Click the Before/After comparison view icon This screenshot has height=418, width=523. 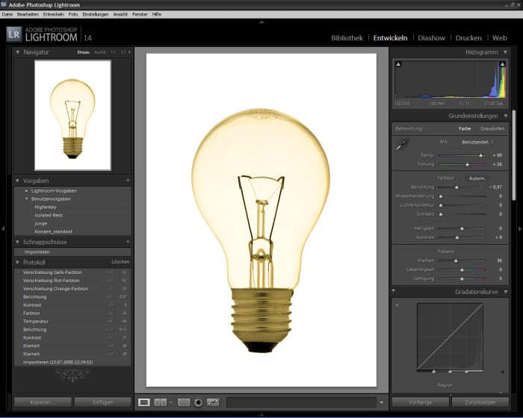pyautogui.click(x=161, y=402)
